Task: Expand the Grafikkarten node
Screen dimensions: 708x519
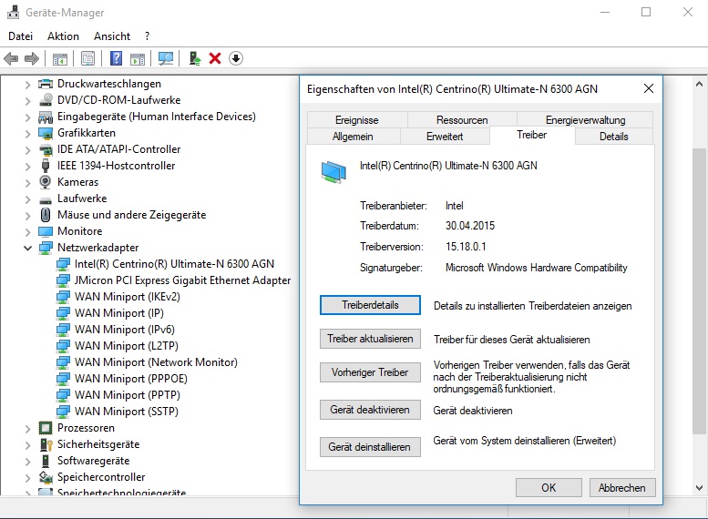Action: (x=27, y=134)
